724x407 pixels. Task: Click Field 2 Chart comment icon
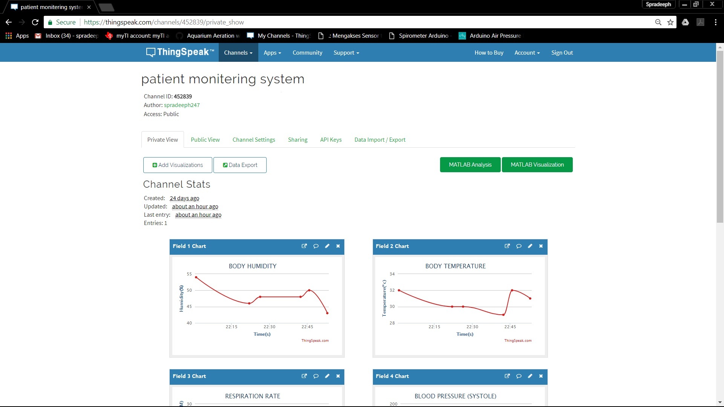coord(519,246)
